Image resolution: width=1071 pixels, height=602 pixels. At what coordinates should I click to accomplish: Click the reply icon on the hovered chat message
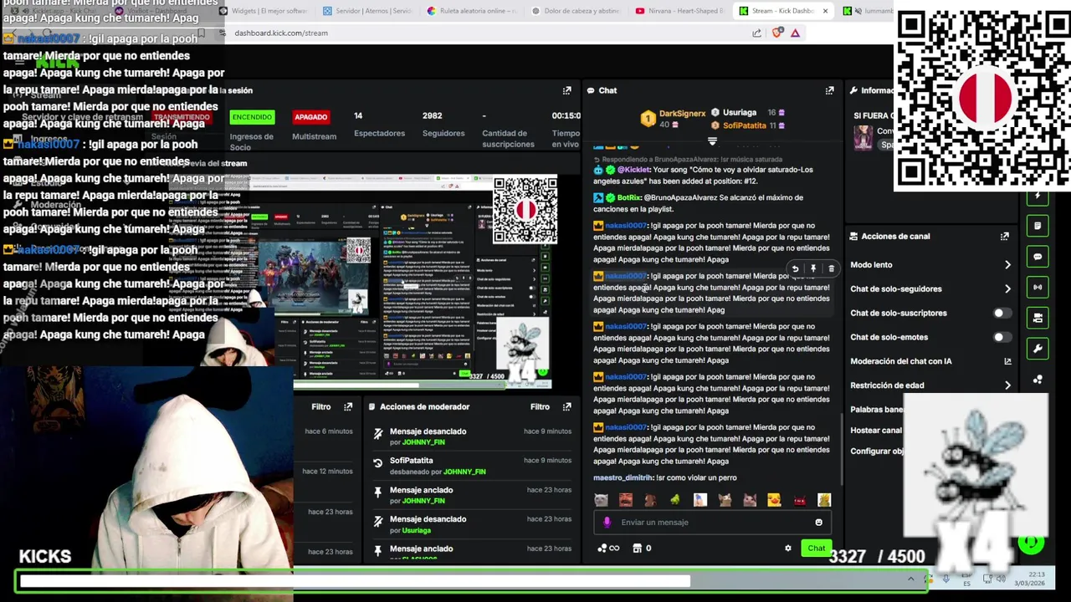(x=795, y=269)
